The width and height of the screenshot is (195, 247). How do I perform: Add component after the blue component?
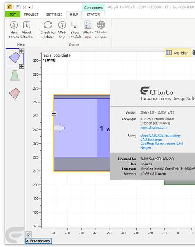click(x=22, y=67)
